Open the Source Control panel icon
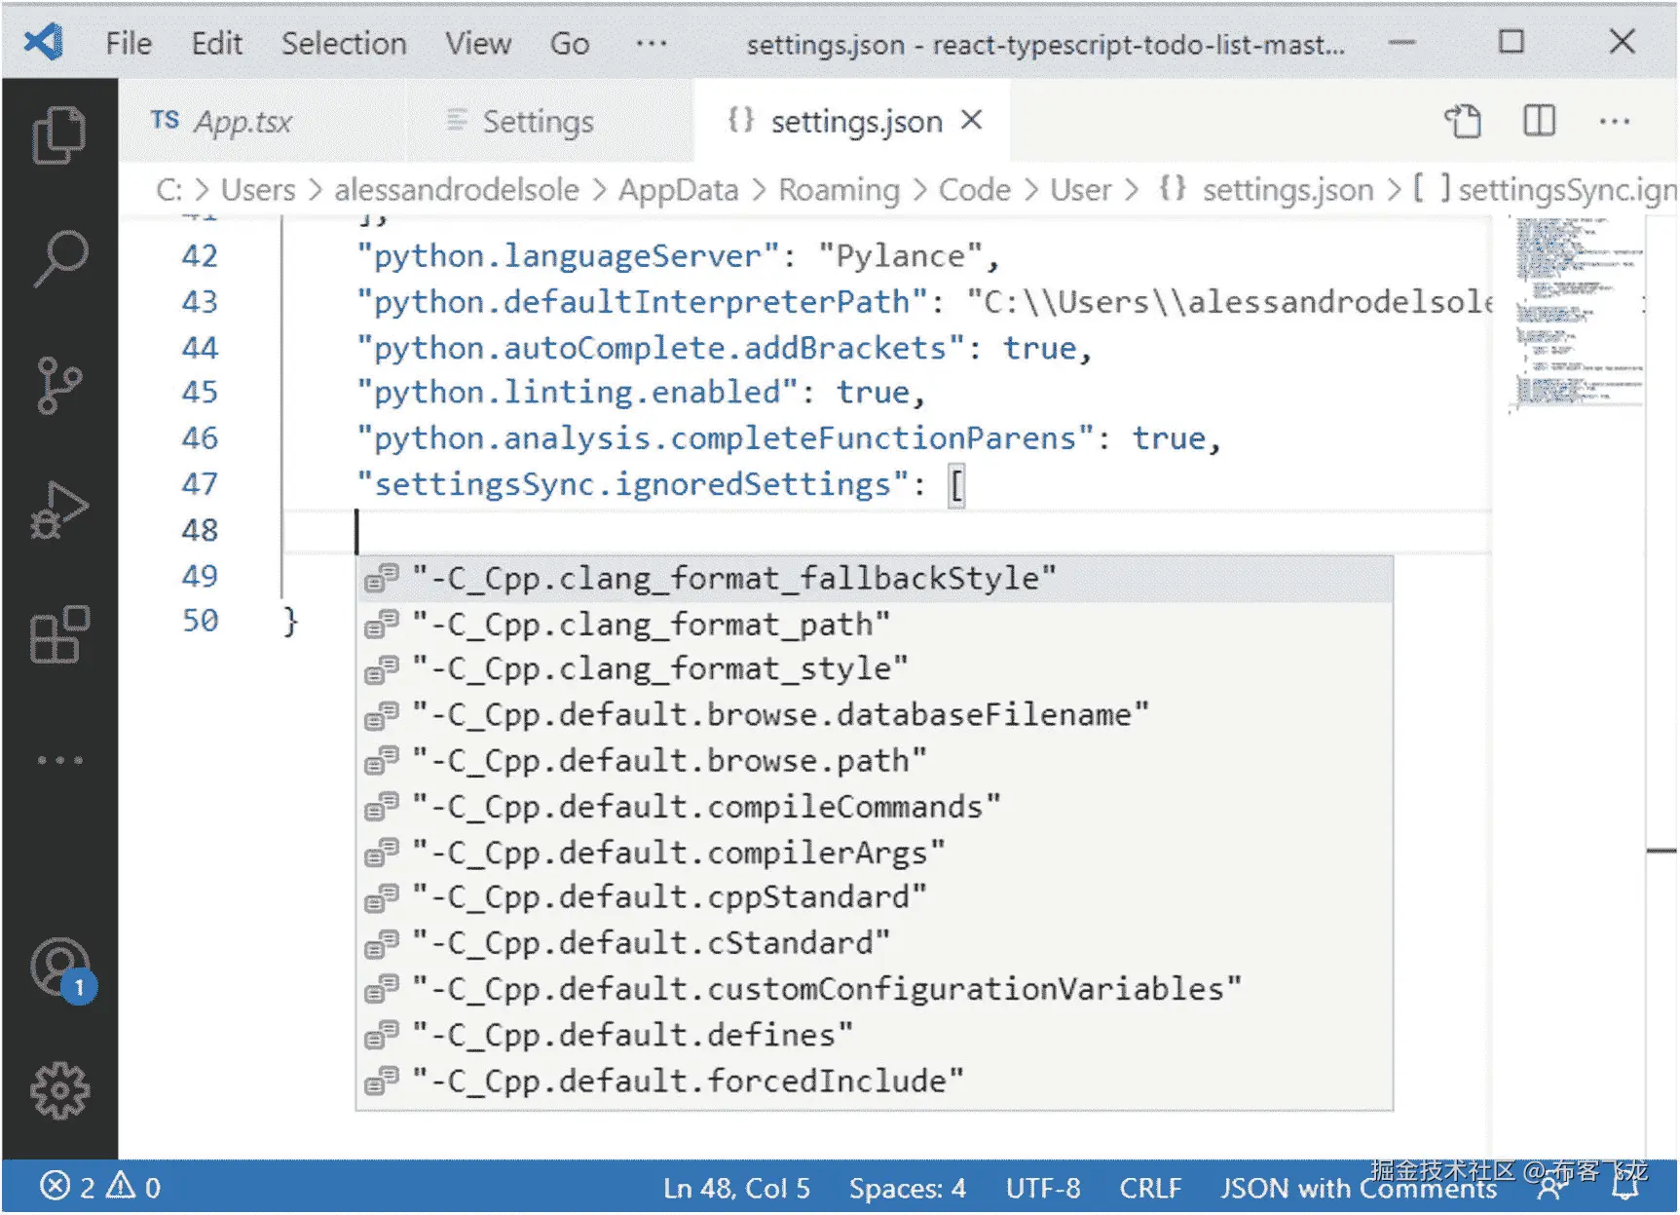 tap(58, 383)
